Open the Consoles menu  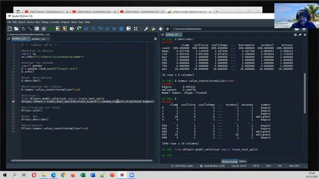[x=55, y=22]
